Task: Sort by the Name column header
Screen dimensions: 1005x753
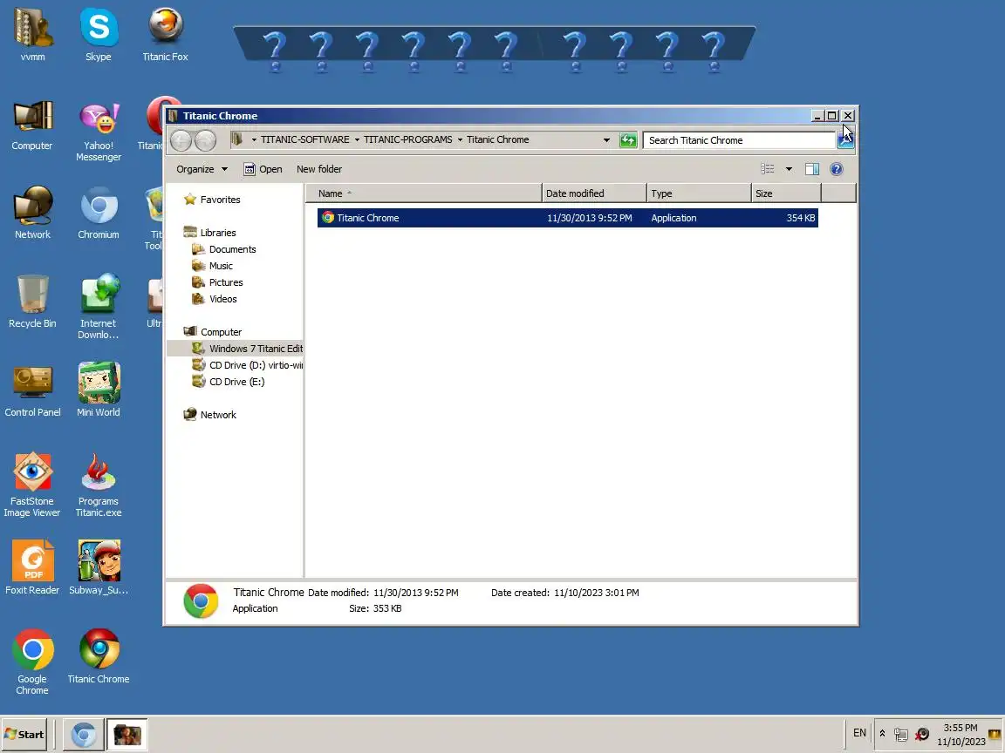Action: coord(424,193)
